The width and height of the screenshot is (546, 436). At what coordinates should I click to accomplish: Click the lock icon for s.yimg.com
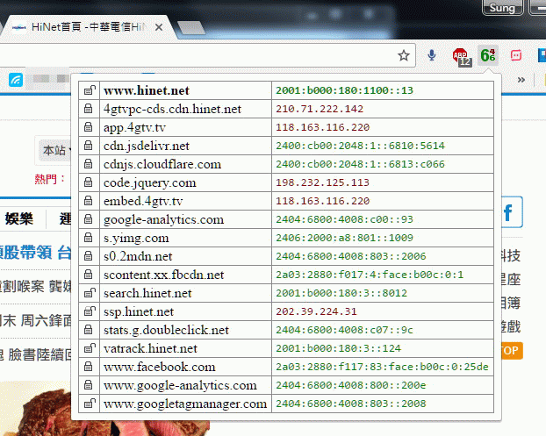[89, 238]
